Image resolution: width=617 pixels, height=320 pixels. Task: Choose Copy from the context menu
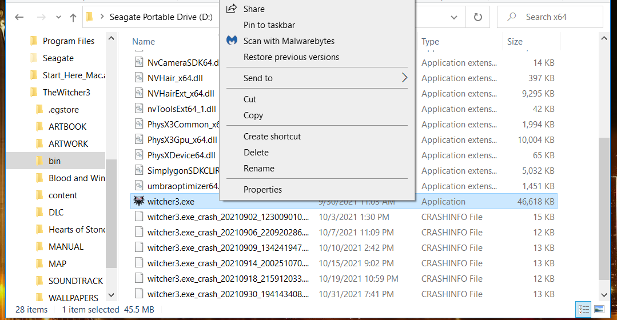[317, 115]
